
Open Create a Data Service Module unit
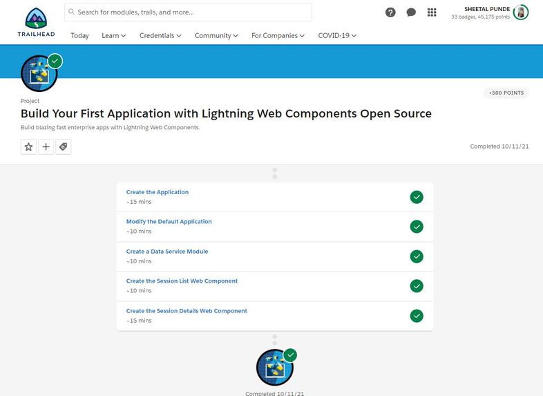pos(167,251)
